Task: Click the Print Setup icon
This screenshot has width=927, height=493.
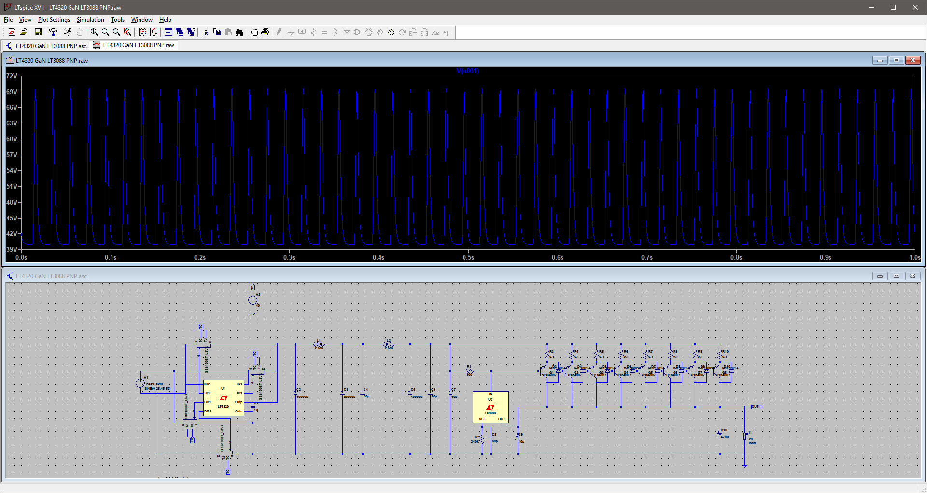Action: pos(254,32)
